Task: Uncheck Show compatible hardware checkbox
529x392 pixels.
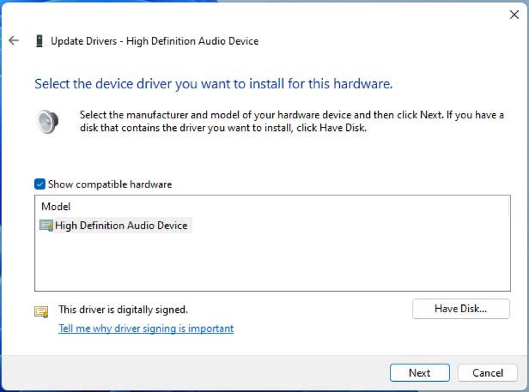Action: [x=40, y=184]
